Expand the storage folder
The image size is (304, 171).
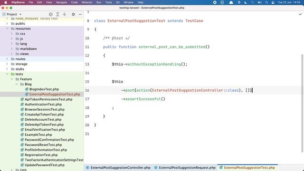click(7, 64)
